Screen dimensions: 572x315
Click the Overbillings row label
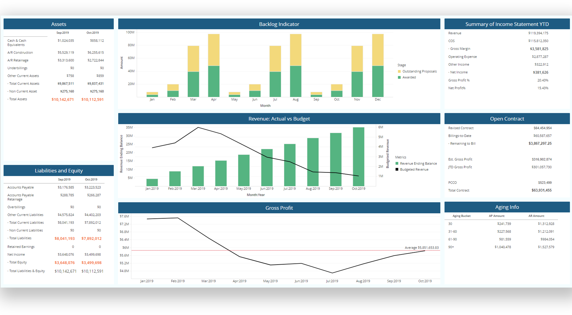(x=16, y=207)
